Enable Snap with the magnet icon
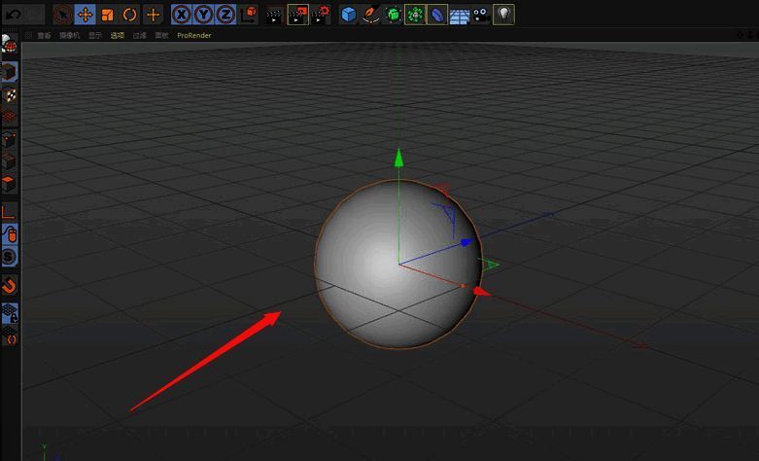759x461 pixels. coord(9,285)
